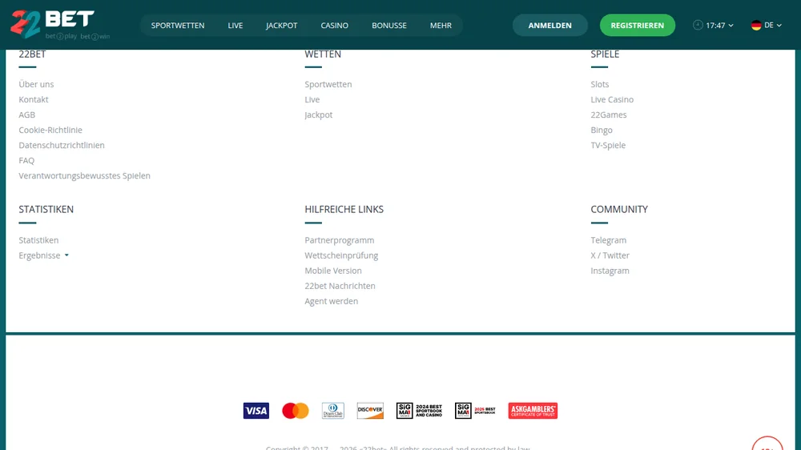Open the Mobile Version link
The height and width of the screenshot is (450, 801).
333,271
